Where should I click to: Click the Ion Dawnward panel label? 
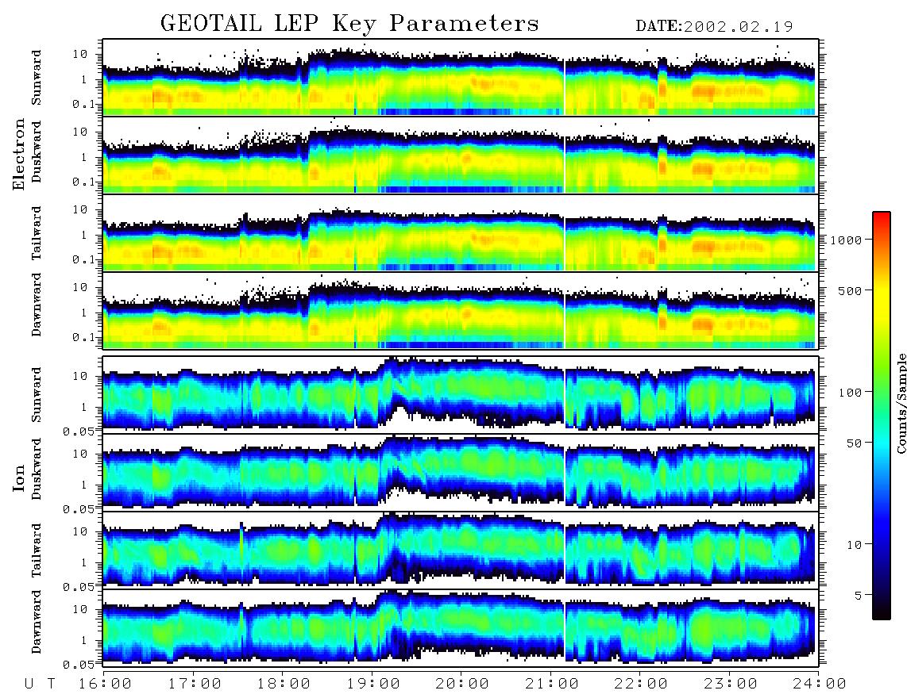click(37, 622)
